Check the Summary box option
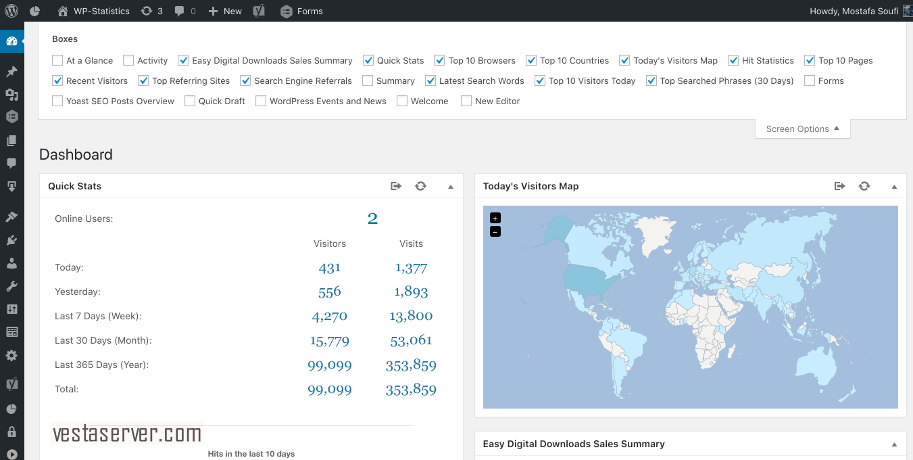Viewport: 913px width, 460px height. [x=368, y=80]
